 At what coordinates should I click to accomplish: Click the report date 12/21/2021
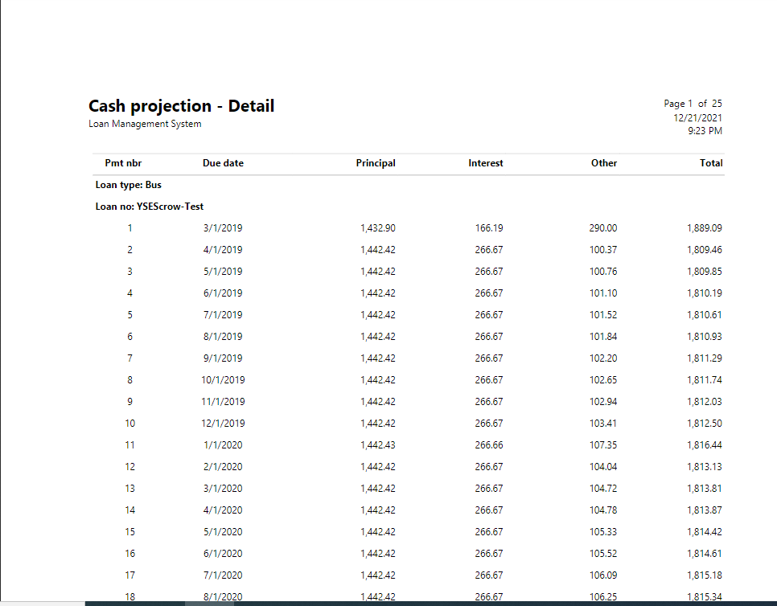[697, 118]
